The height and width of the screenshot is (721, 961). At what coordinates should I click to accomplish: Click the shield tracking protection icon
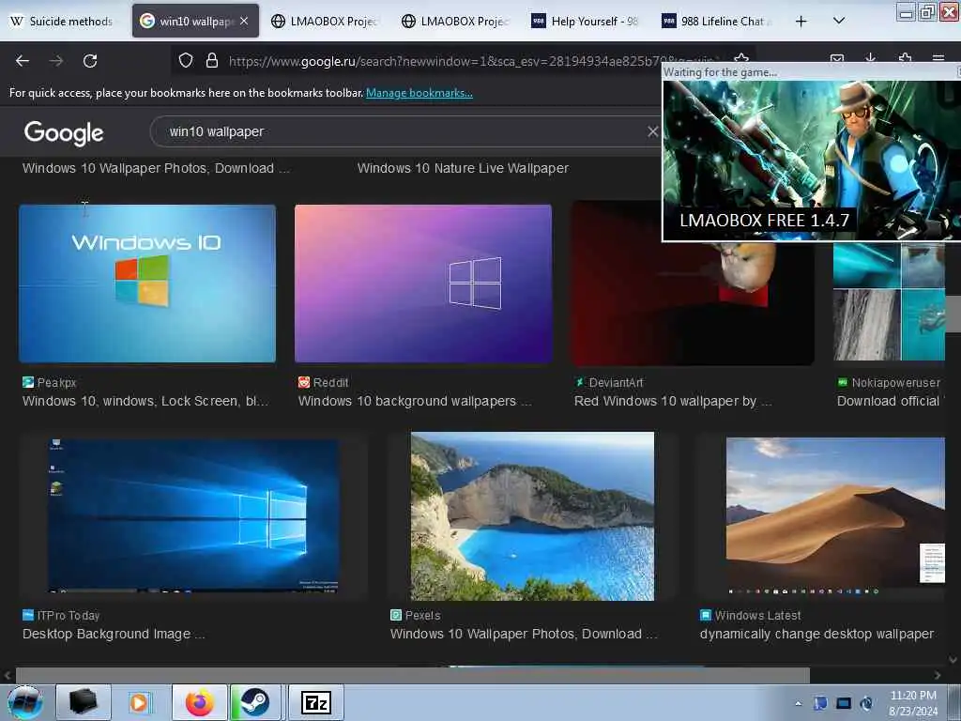tap(186, 60)
